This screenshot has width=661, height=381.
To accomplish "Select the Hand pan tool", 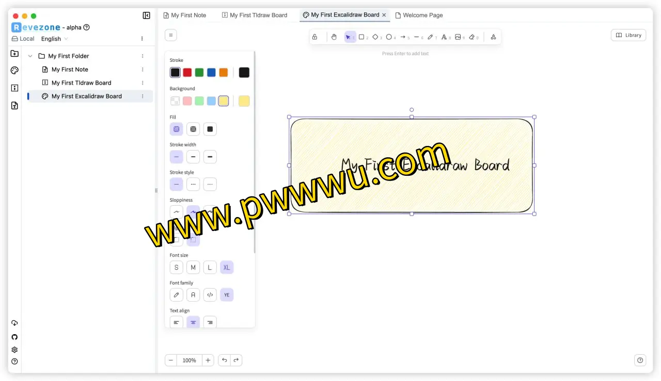I will (334, 37).
